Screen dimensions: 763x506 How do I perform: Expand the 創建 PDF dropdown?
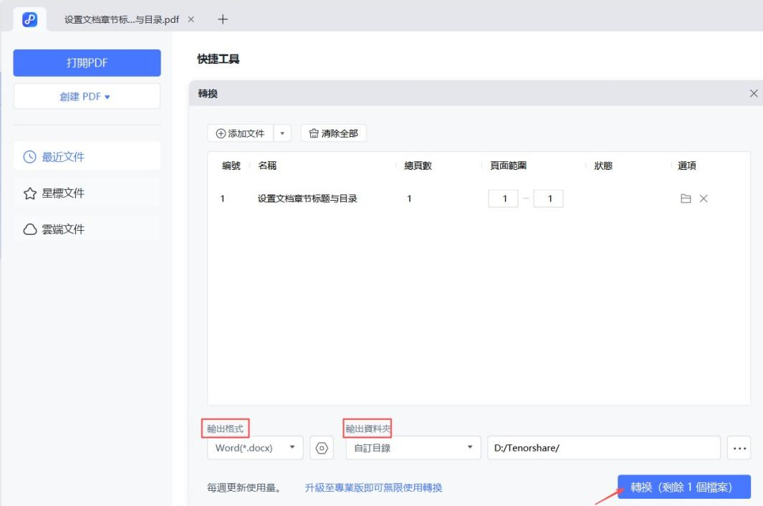click(x=87, y=95)
